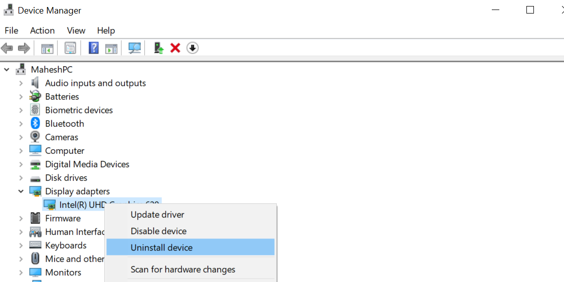Expand the Keyboards node
564x282 pixels.
click(21, 245)
